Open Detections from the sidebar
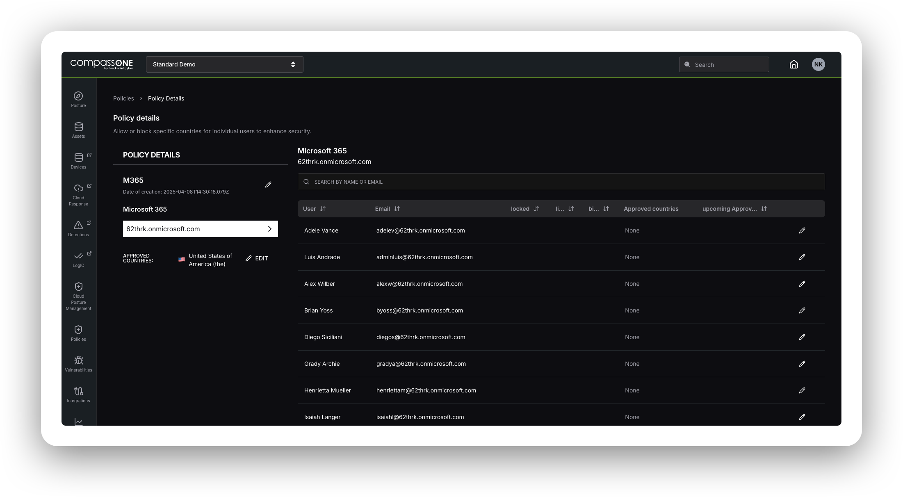The height and width of the screenshot is (497, 903). pyautogui.click(x=78, y=229)
